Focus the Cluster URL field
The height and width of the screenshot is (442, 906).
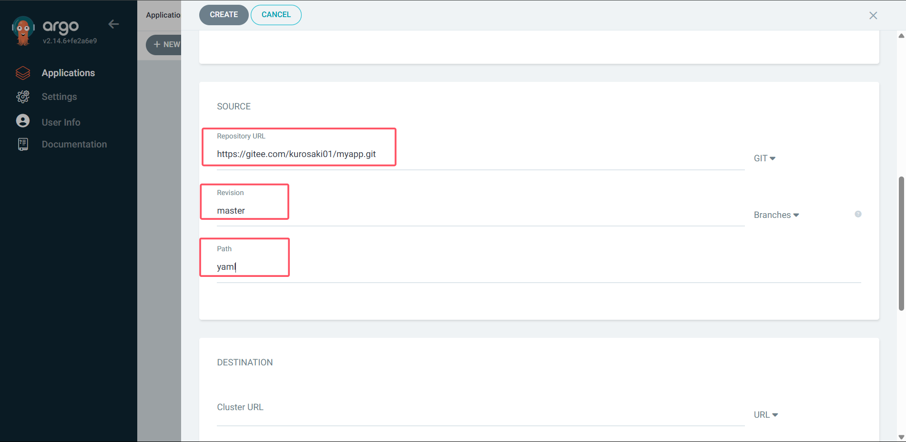[477, 414]
